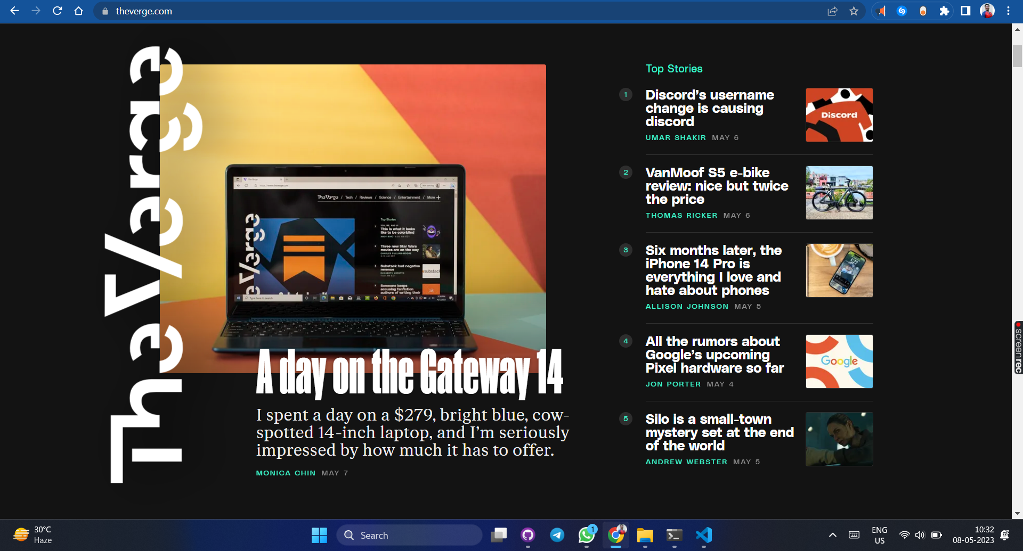
Task: Open the Chrome profile avatar menu
Action: tap(987, 11)
